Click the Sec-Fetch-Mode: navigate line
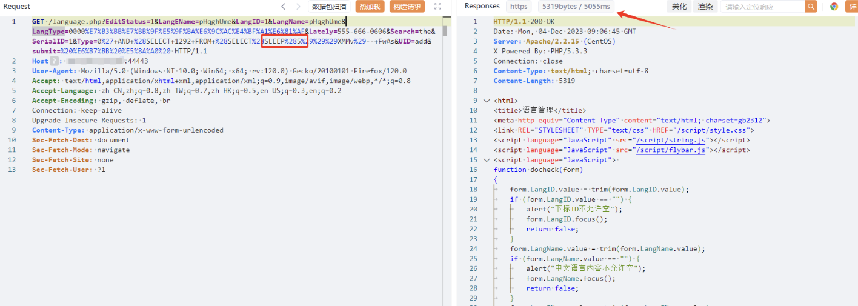Image resolution: width=858 pixels, height=306 pixels. tap(81, 150)
